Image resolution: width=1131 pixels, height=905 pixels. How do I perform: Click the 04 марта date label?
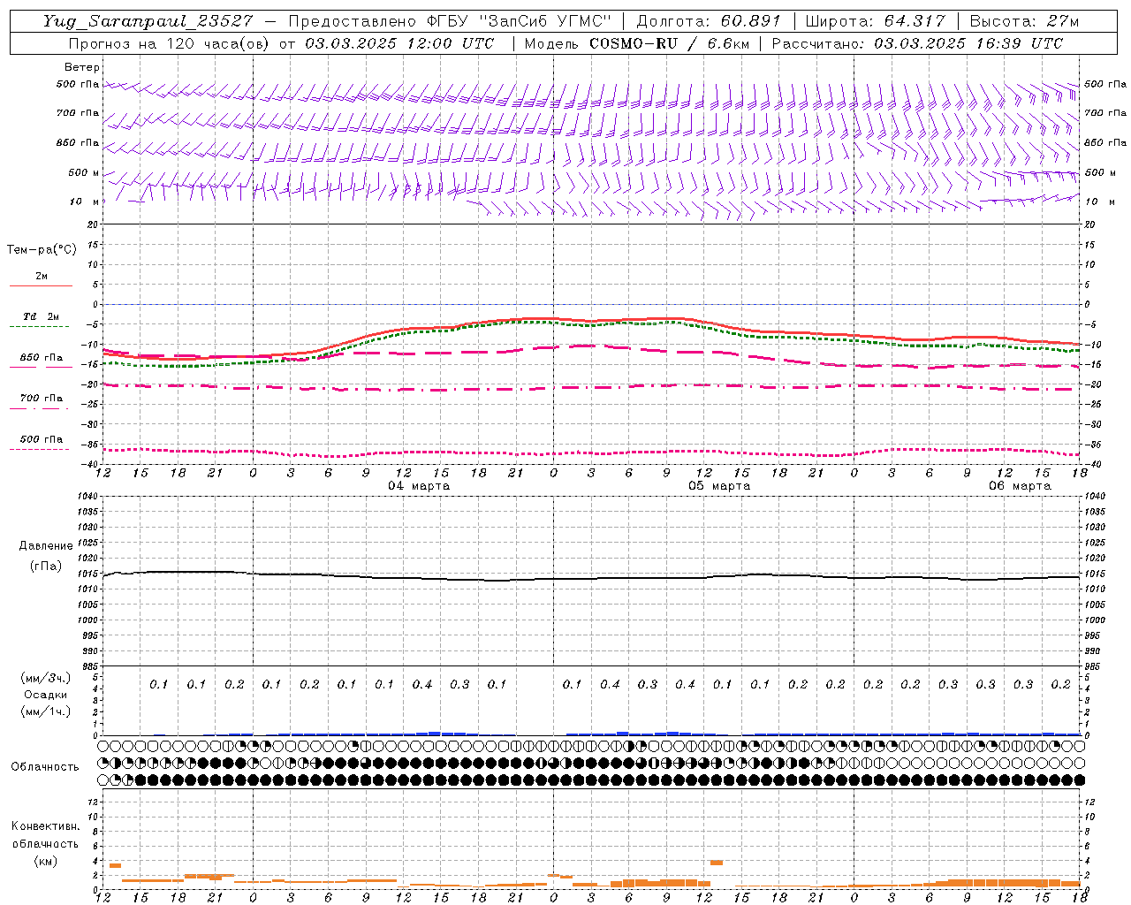(419, 485)
